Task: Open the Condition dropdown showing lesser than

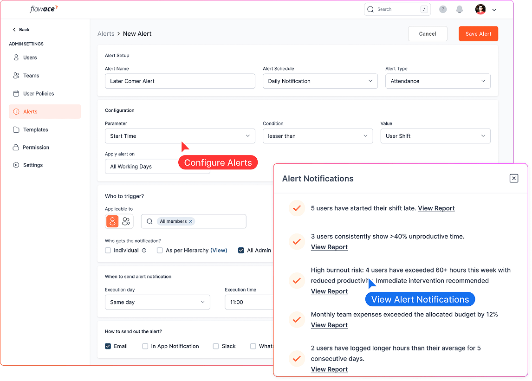Action: [318, 136]
